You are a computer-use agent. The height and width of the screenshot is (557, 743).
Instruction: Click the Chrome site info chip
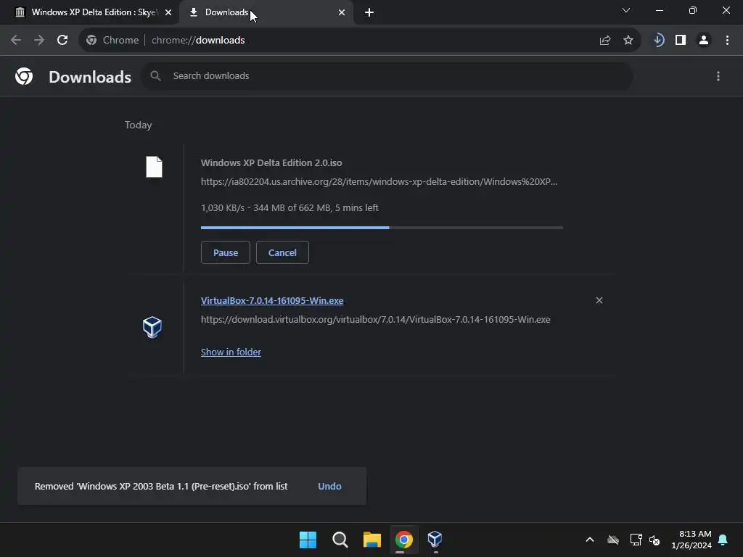[112, 41]
